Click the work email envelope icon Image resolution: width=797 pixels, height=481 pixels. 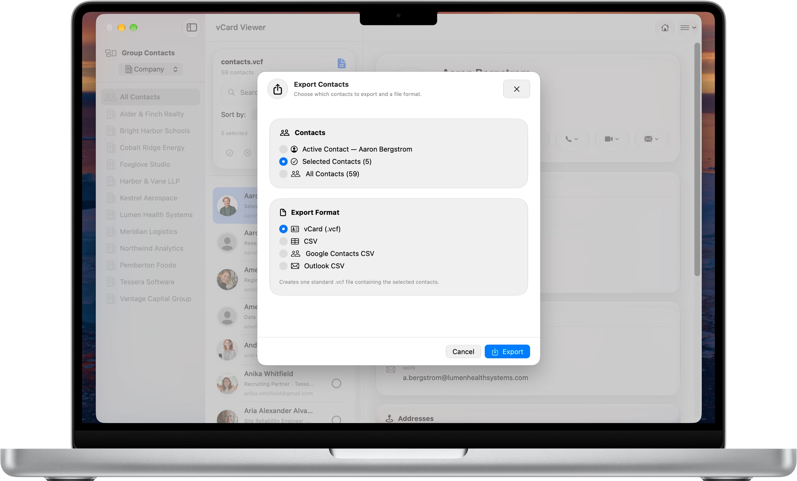pyautogui.click(x=390, y=370)
